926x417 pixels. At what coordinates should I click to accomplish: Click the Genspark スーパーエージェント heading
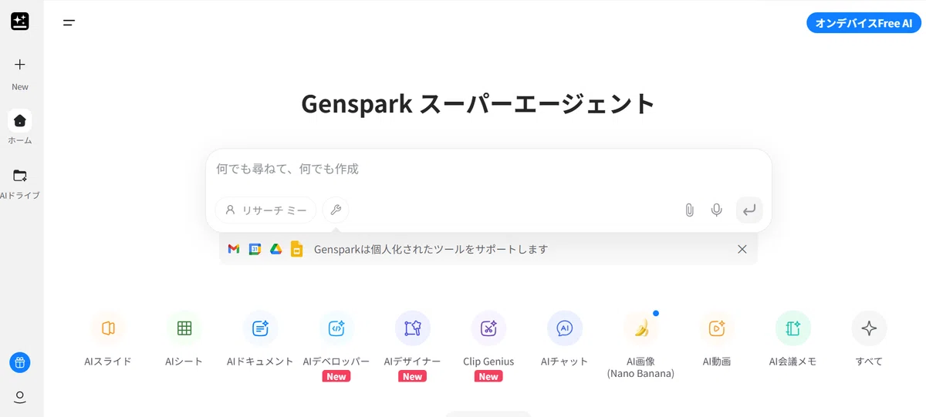click(x=478, y=104)
